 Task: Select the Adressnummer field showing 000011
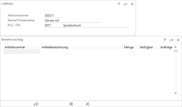pos(54,16)
